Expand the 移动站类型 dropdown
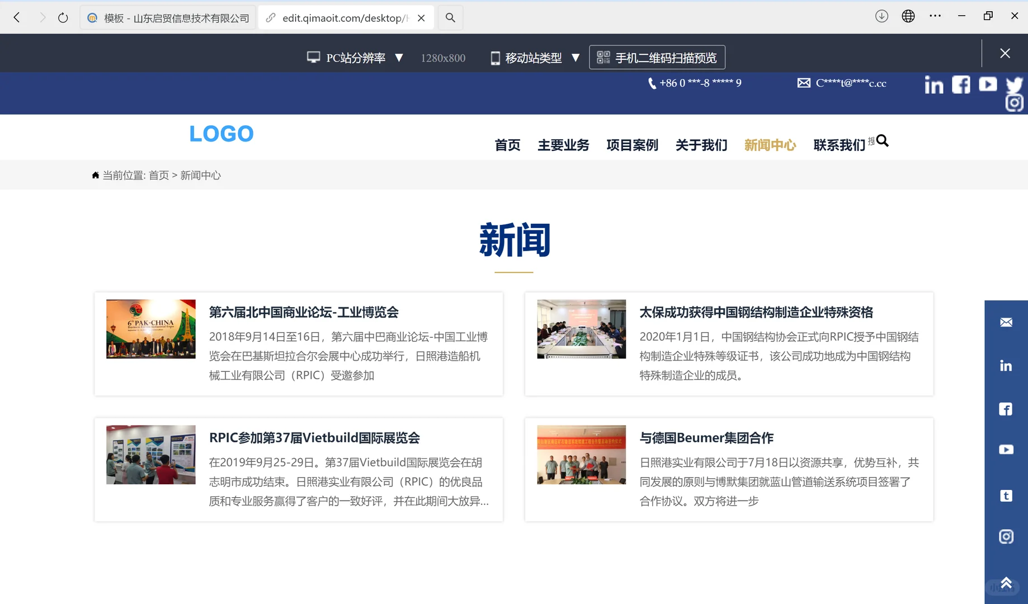 tap(576, 57)
